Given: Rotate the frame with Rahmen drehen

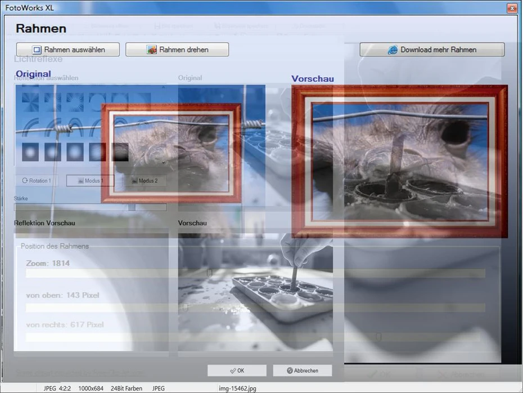Looking at the screenshot, I should click(177, 50).
